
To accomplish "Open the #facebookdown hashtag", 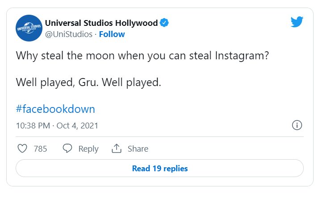I will (55, 109).
